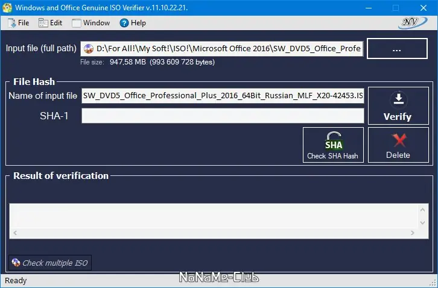Screen dimensions: 438x288
Task: Click the Check multiple ISO button
Action: click(50, 263)
